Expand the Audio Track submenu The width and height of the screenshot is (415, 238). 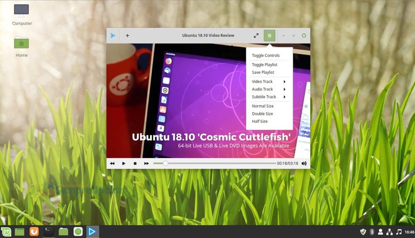point(269,89)
